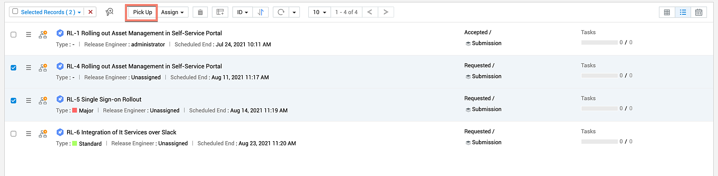Tick the checkbox for RL-6 release
Image resolution: width=718 pixels, height=176 pixels.
pos(14,134)
